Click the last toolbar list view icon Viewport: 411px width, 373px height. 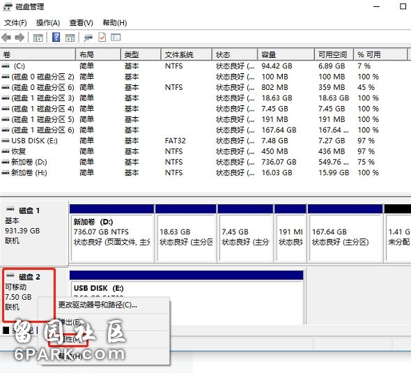coord(116,38)
